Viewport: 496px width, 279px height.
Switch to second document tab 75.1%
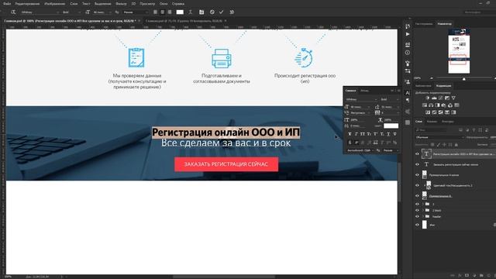[x=184, y=21]
